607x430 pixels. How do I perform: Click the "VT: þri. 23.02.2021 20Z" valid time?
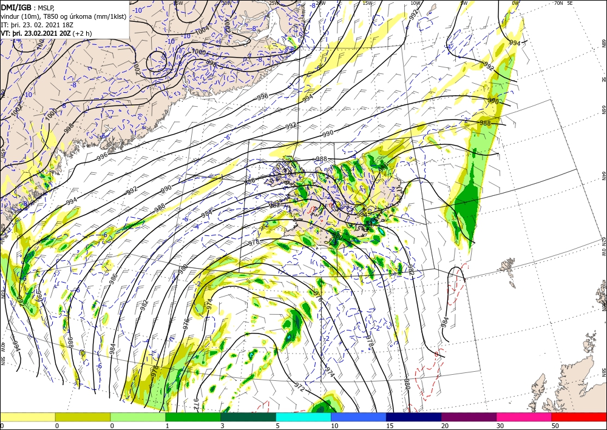click(x=37, y=33)
